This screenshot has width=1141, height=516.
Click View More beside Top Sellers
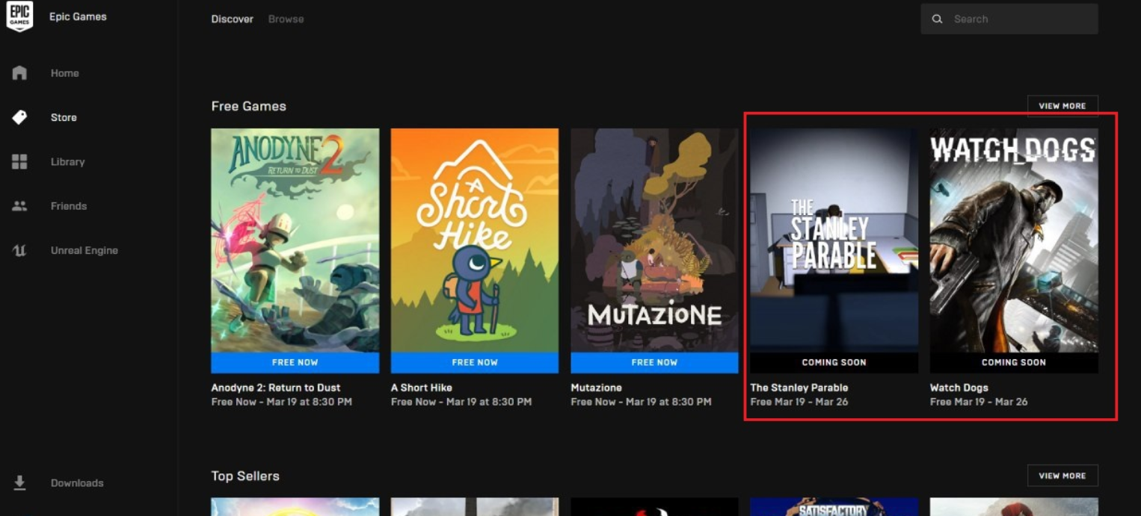pos(1062,476)
